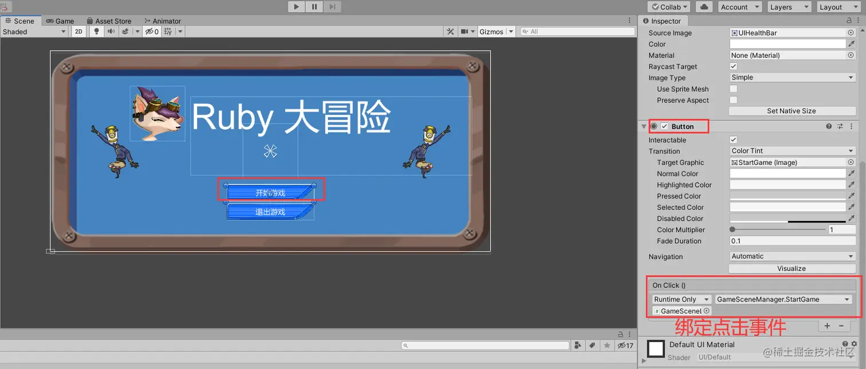This screenshot has width=866, height=369.
Task: Click the favorites star icon in bottom panel
Action: pyautogui.click(x=607, y=346)
